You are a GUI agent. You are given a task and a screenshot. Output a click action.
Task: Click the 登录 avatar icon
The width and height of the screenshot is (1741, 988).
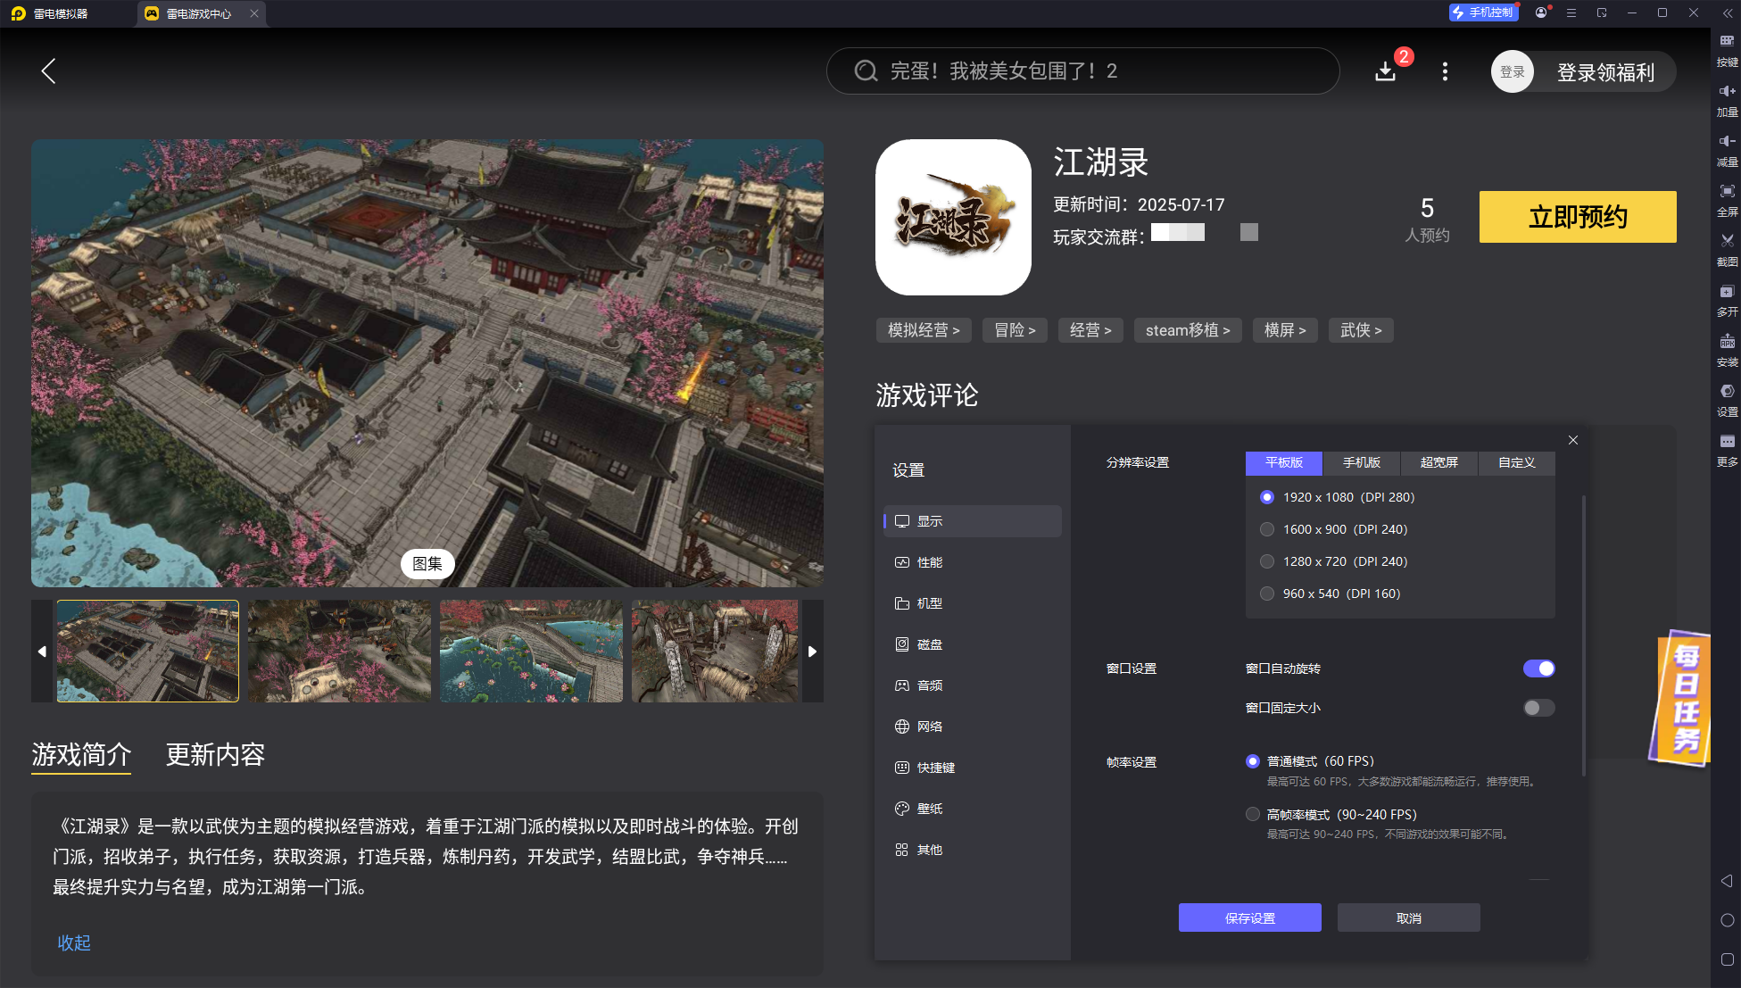coord(1513,72)
